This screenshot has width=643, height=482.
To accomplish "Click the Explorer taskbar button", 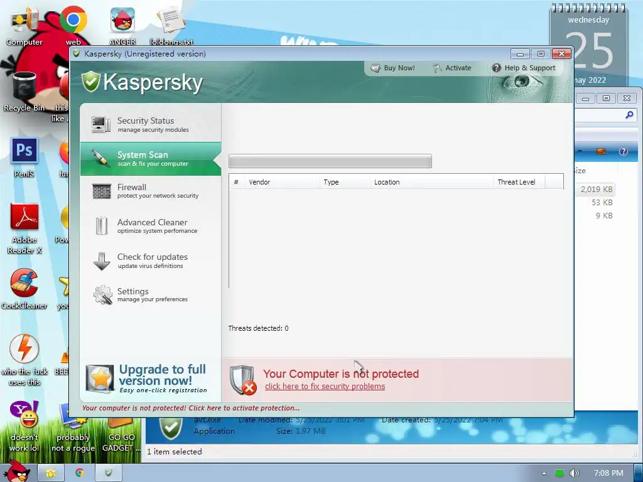I will [51, 473].
